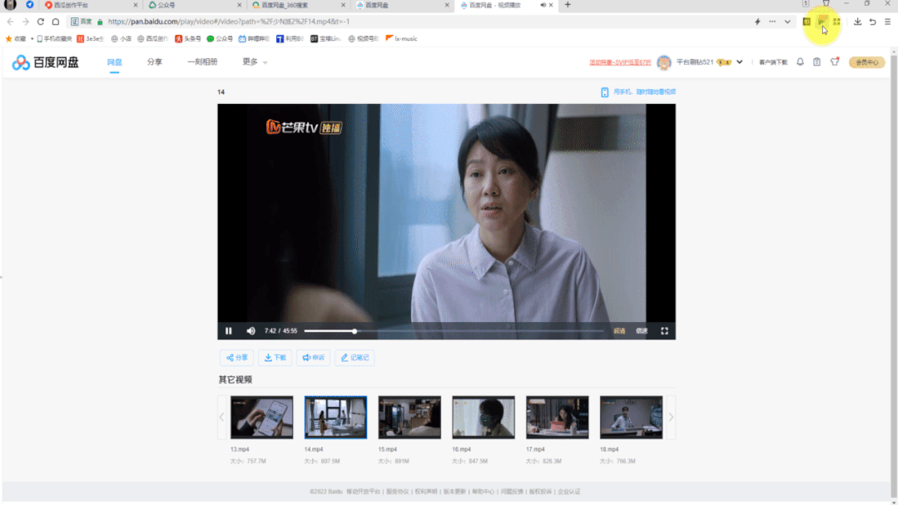Click the 分享 share button
The height and width of the screenshot is (505, 898).
coord(236,357)
